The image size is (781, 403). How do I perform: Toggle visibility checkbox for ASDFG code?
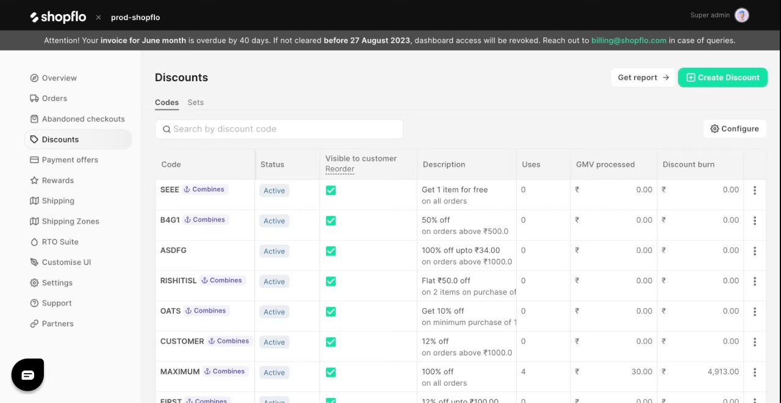pyautogui.click(x=331, y=251)
